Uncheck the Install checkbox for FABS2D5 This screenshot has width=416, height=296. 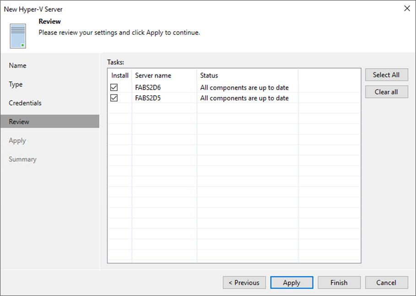pos(113,98)
